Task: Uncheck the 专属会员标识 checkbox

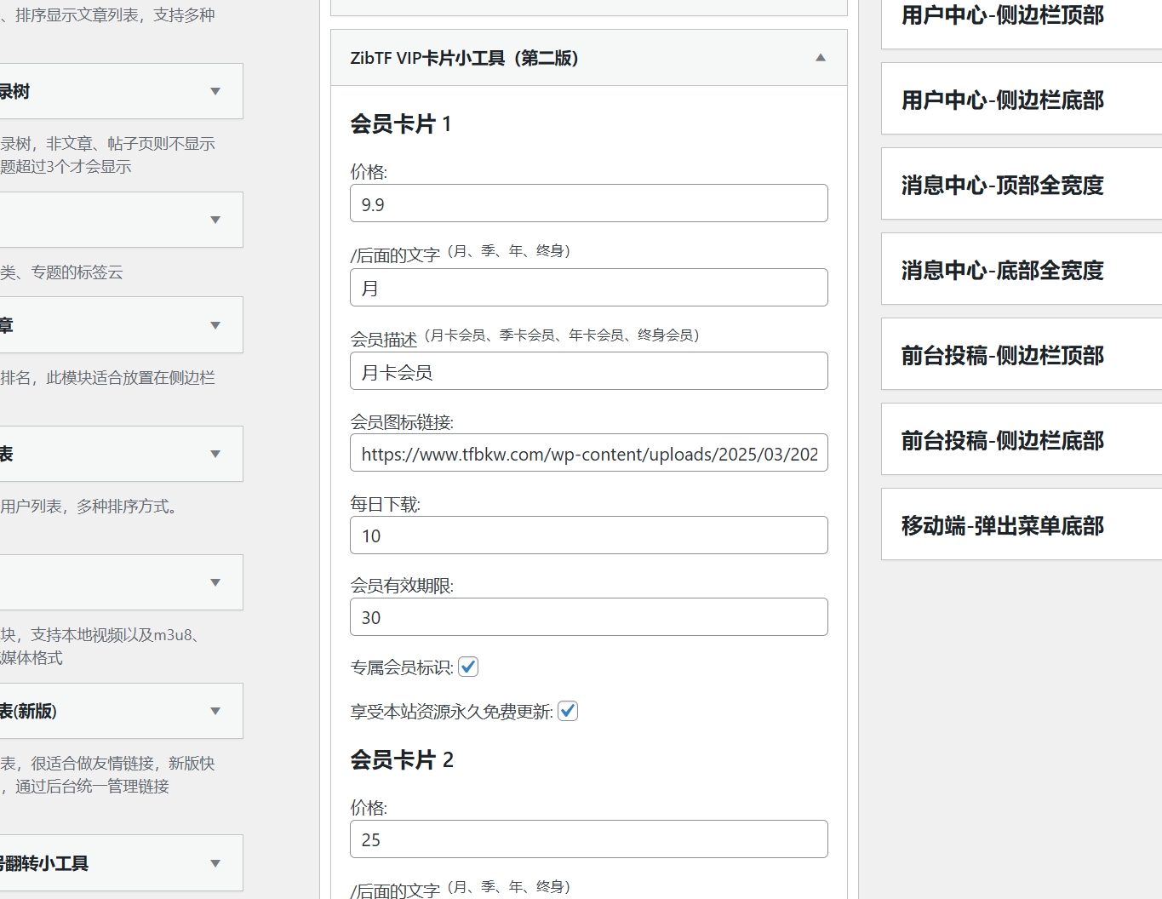Action: pyautogui.click(x=468, y=667)
